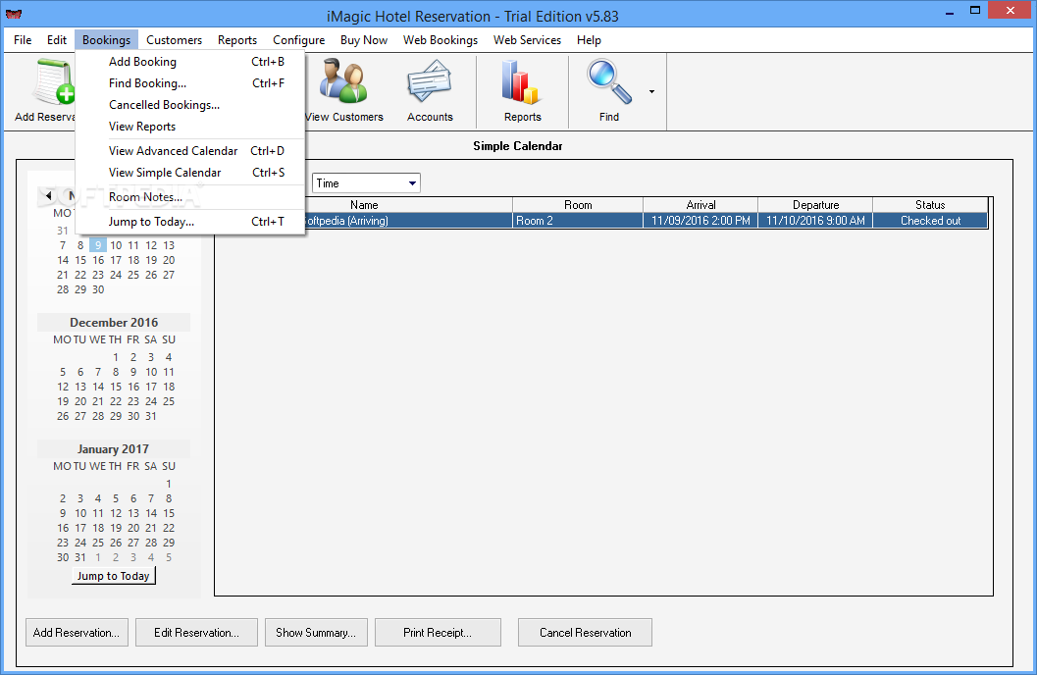Choose Add Booking from the Bookings menu
This screenshot has width=1037, height=675.
(190, 62)
